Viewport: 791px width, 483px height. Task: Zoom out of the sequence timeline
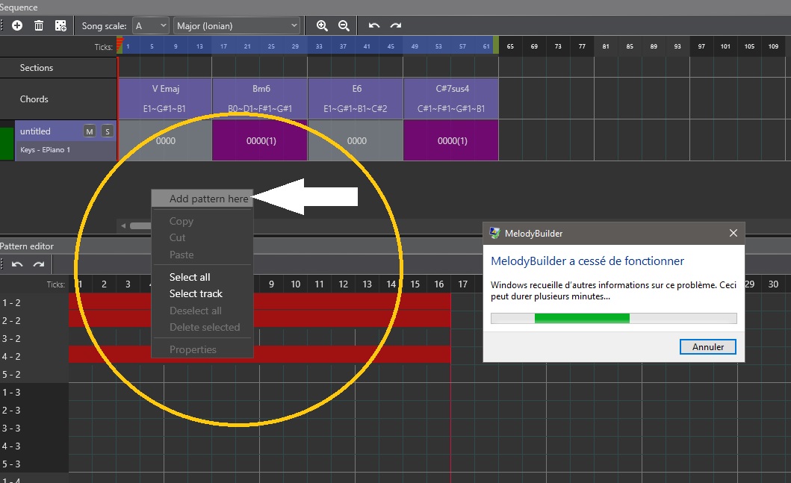(344, 25)
